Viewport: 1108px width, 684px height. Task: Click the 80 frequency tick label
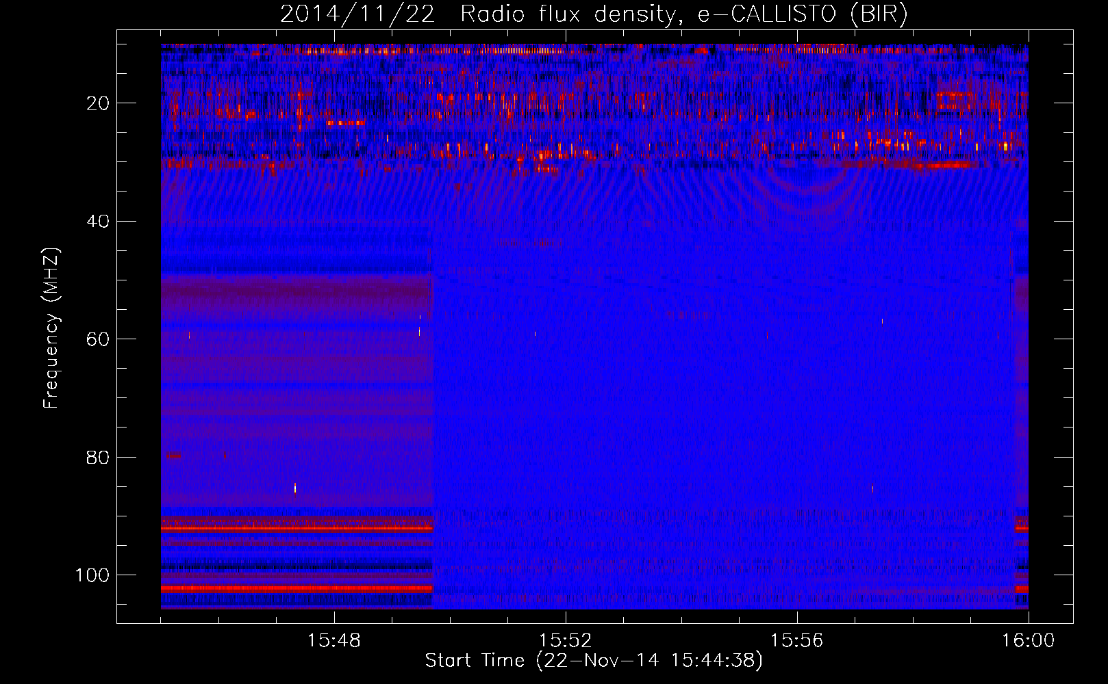99,458
